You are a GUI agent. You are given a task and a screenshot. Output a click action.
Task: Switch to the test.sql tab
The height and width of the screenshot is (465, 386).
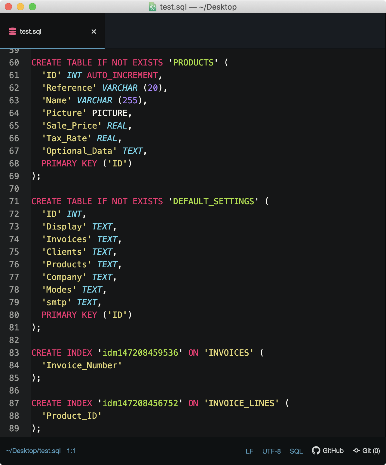click(x=30, y=31)
